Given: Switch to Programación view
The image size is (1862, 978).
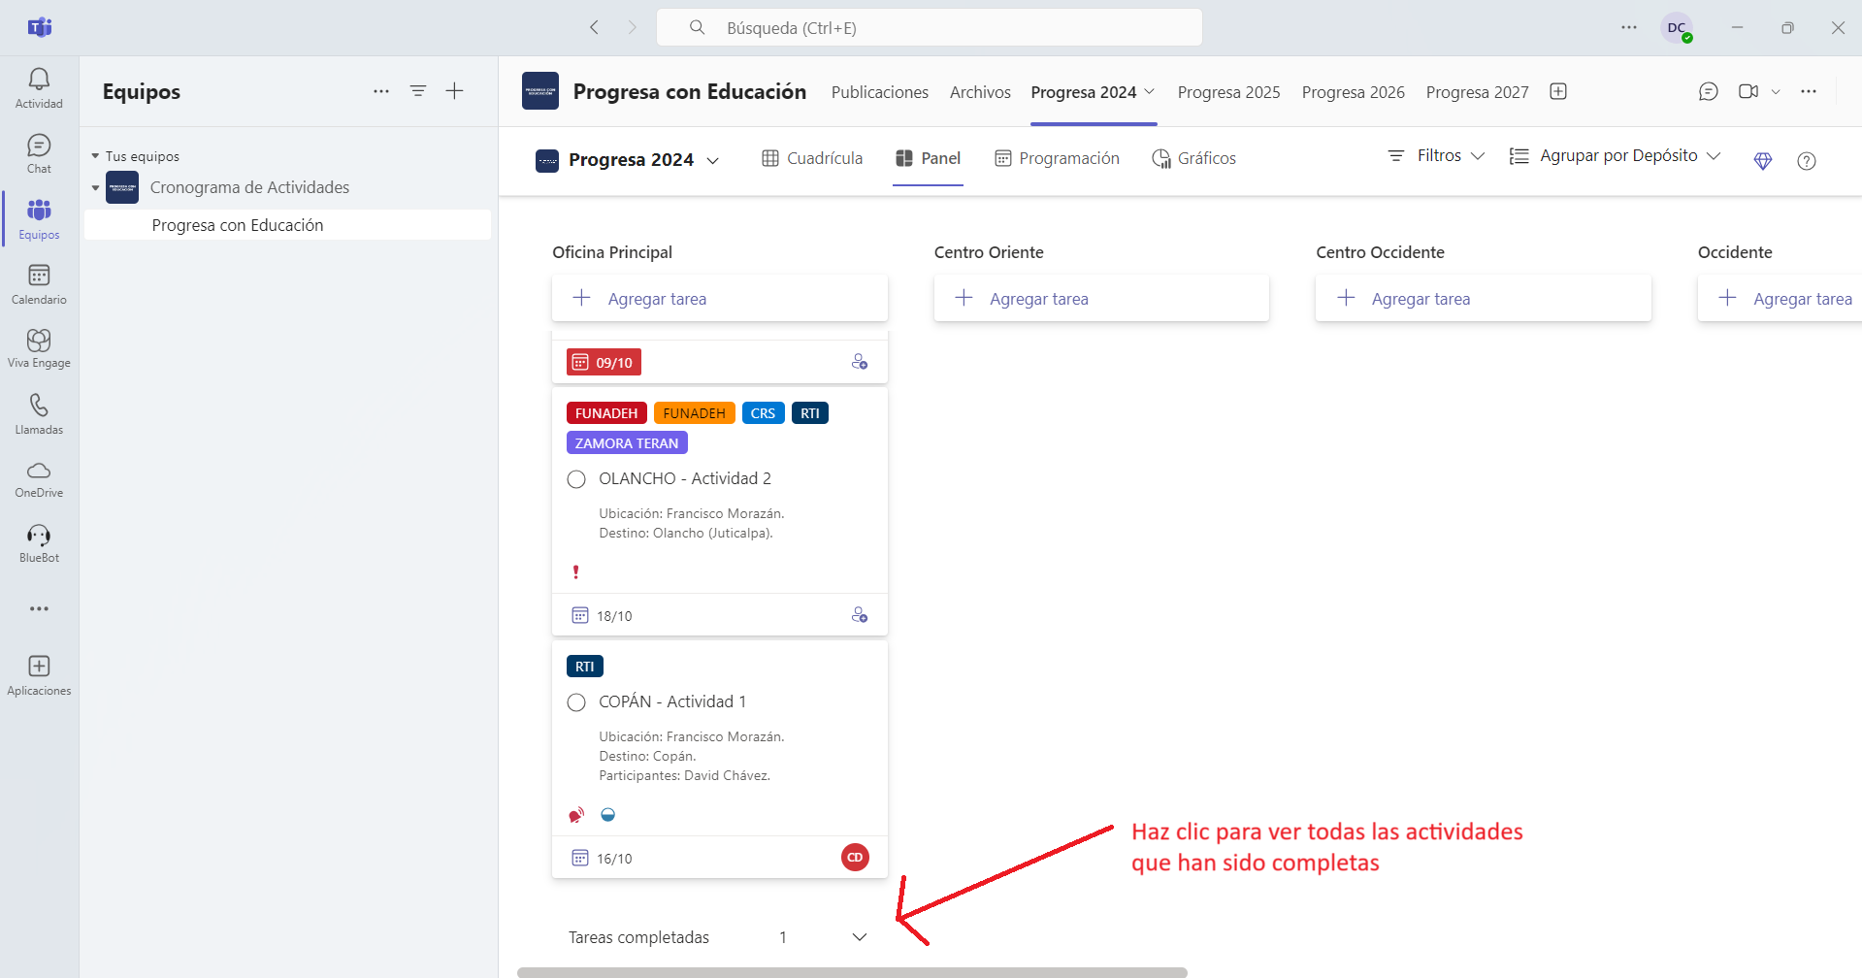Looking at the screenshot, I should point(1057,158).
